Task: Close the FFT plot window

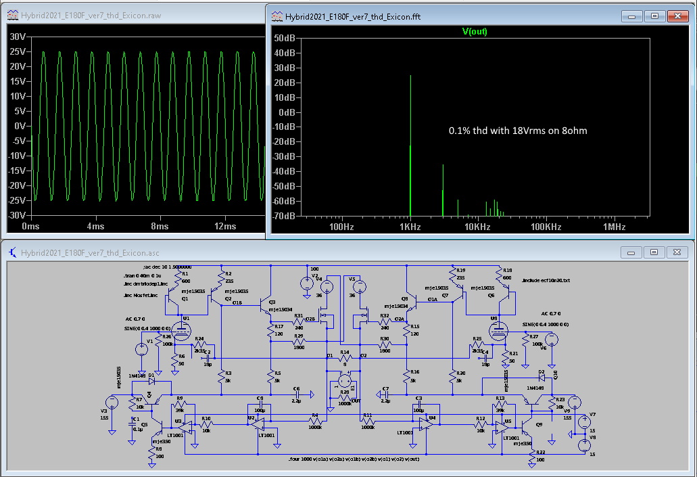Action: 678,16
